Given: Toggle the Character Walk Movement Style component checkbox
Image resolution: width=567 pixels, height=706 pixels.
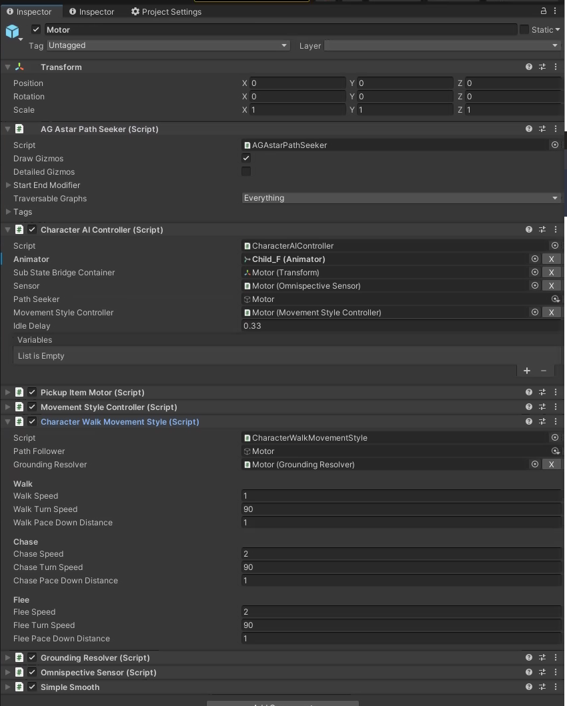Looking at the screenshot, I should click(31, 421).
